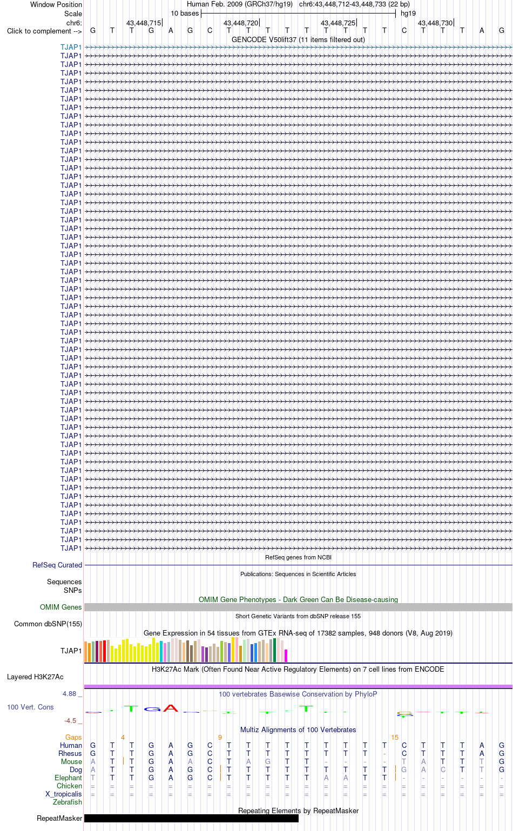Click the TJAP1 label beside GTEx bar chart
The image size is (513, 831).
coord(71,651)
